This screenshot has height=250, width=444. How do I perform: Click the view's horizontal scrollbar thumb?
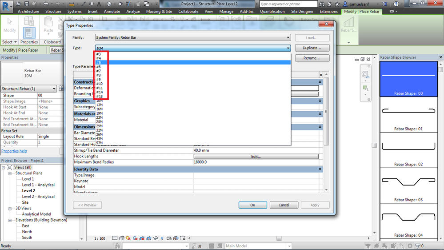click(x=279, y=238)
